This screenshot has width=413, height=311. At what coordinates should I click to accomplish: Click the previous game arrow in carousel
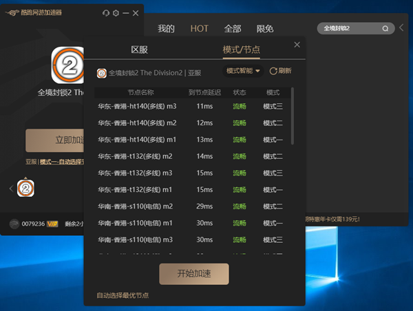[x=11, y=189]
